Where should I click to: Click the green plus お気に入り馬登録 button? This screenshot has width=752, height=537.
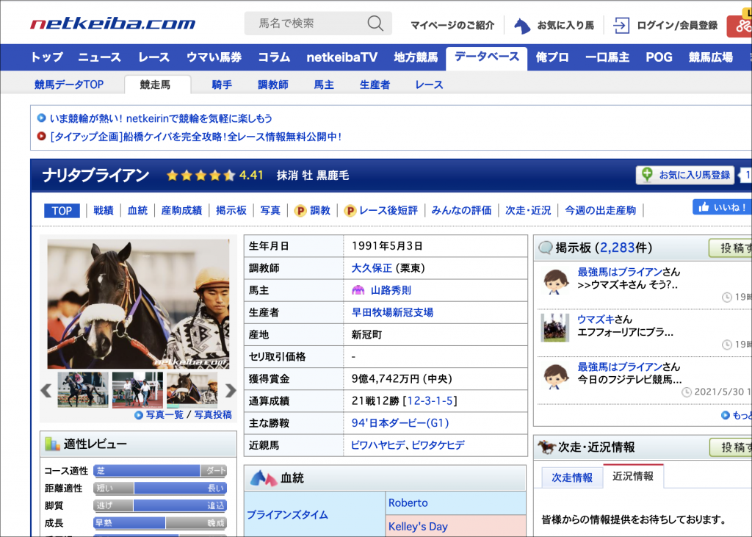(686, 175)
